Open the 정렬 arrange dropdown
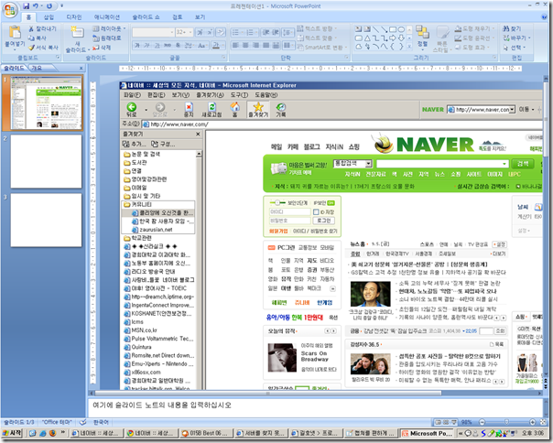The image size is (553, 443). pyautogui.click(x=422, y=38)
